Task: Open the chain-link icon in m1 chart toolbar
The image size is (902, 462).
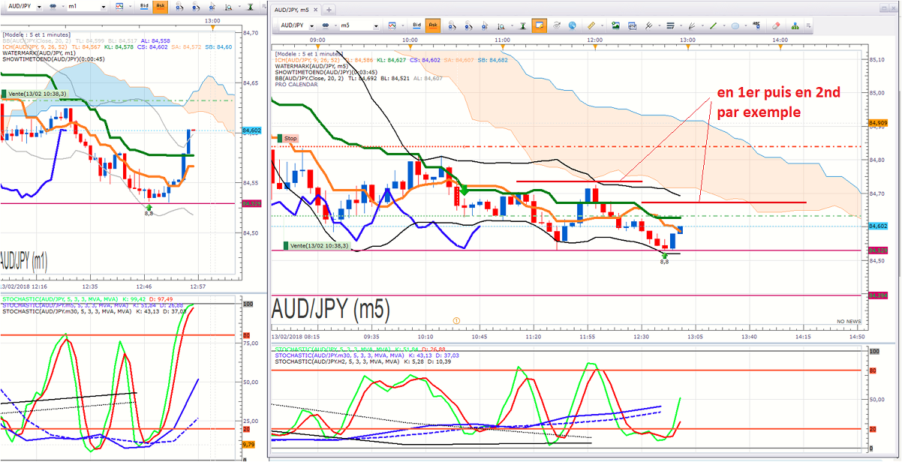Action: pyautogui.click(x=53, y=7)
